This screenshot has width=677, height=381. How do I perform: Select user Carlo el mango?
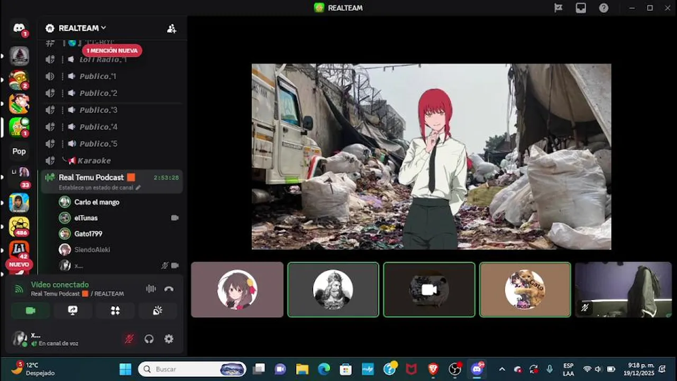point(97,202)
